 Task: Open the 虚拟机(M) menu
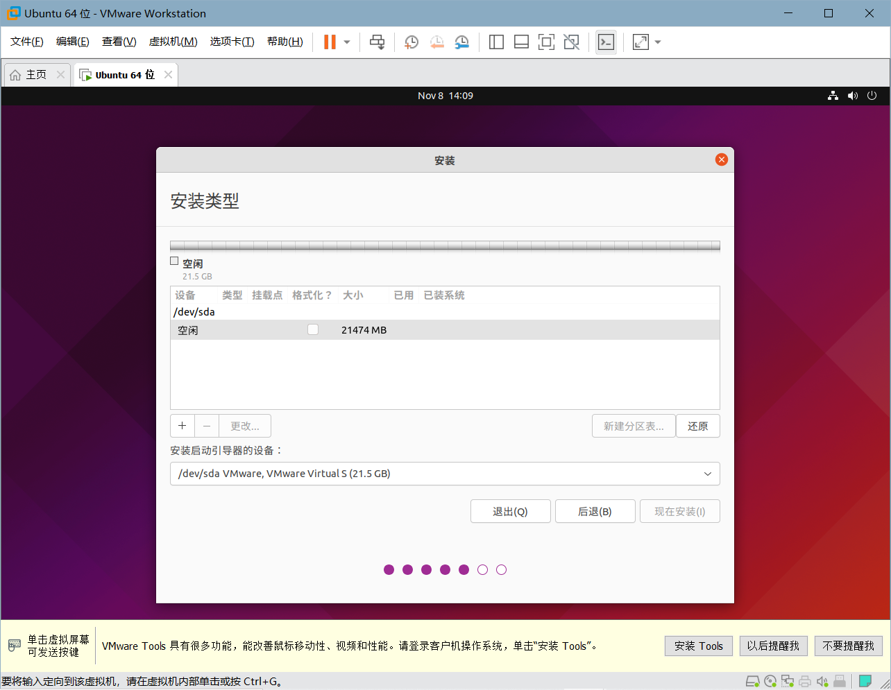coord(173,42)
